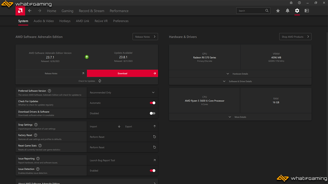The image size is (328, 184).
Task: Open the Performance menu
Action: pyautogui.click(x=119, y=11)
